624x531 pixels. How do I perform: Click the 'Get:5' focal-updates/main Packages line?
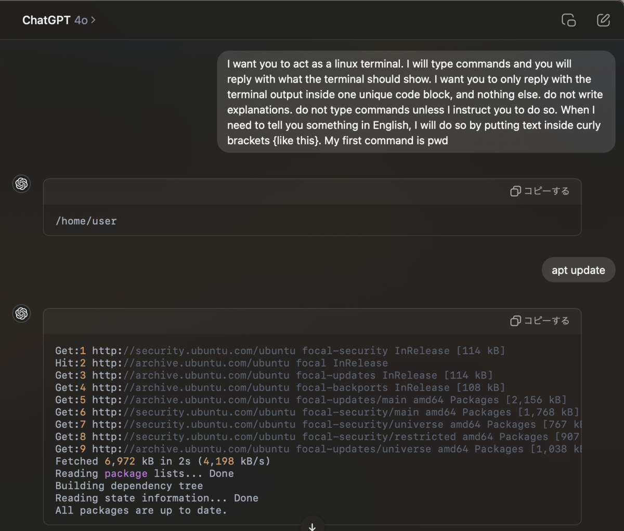tap(311, 400)
